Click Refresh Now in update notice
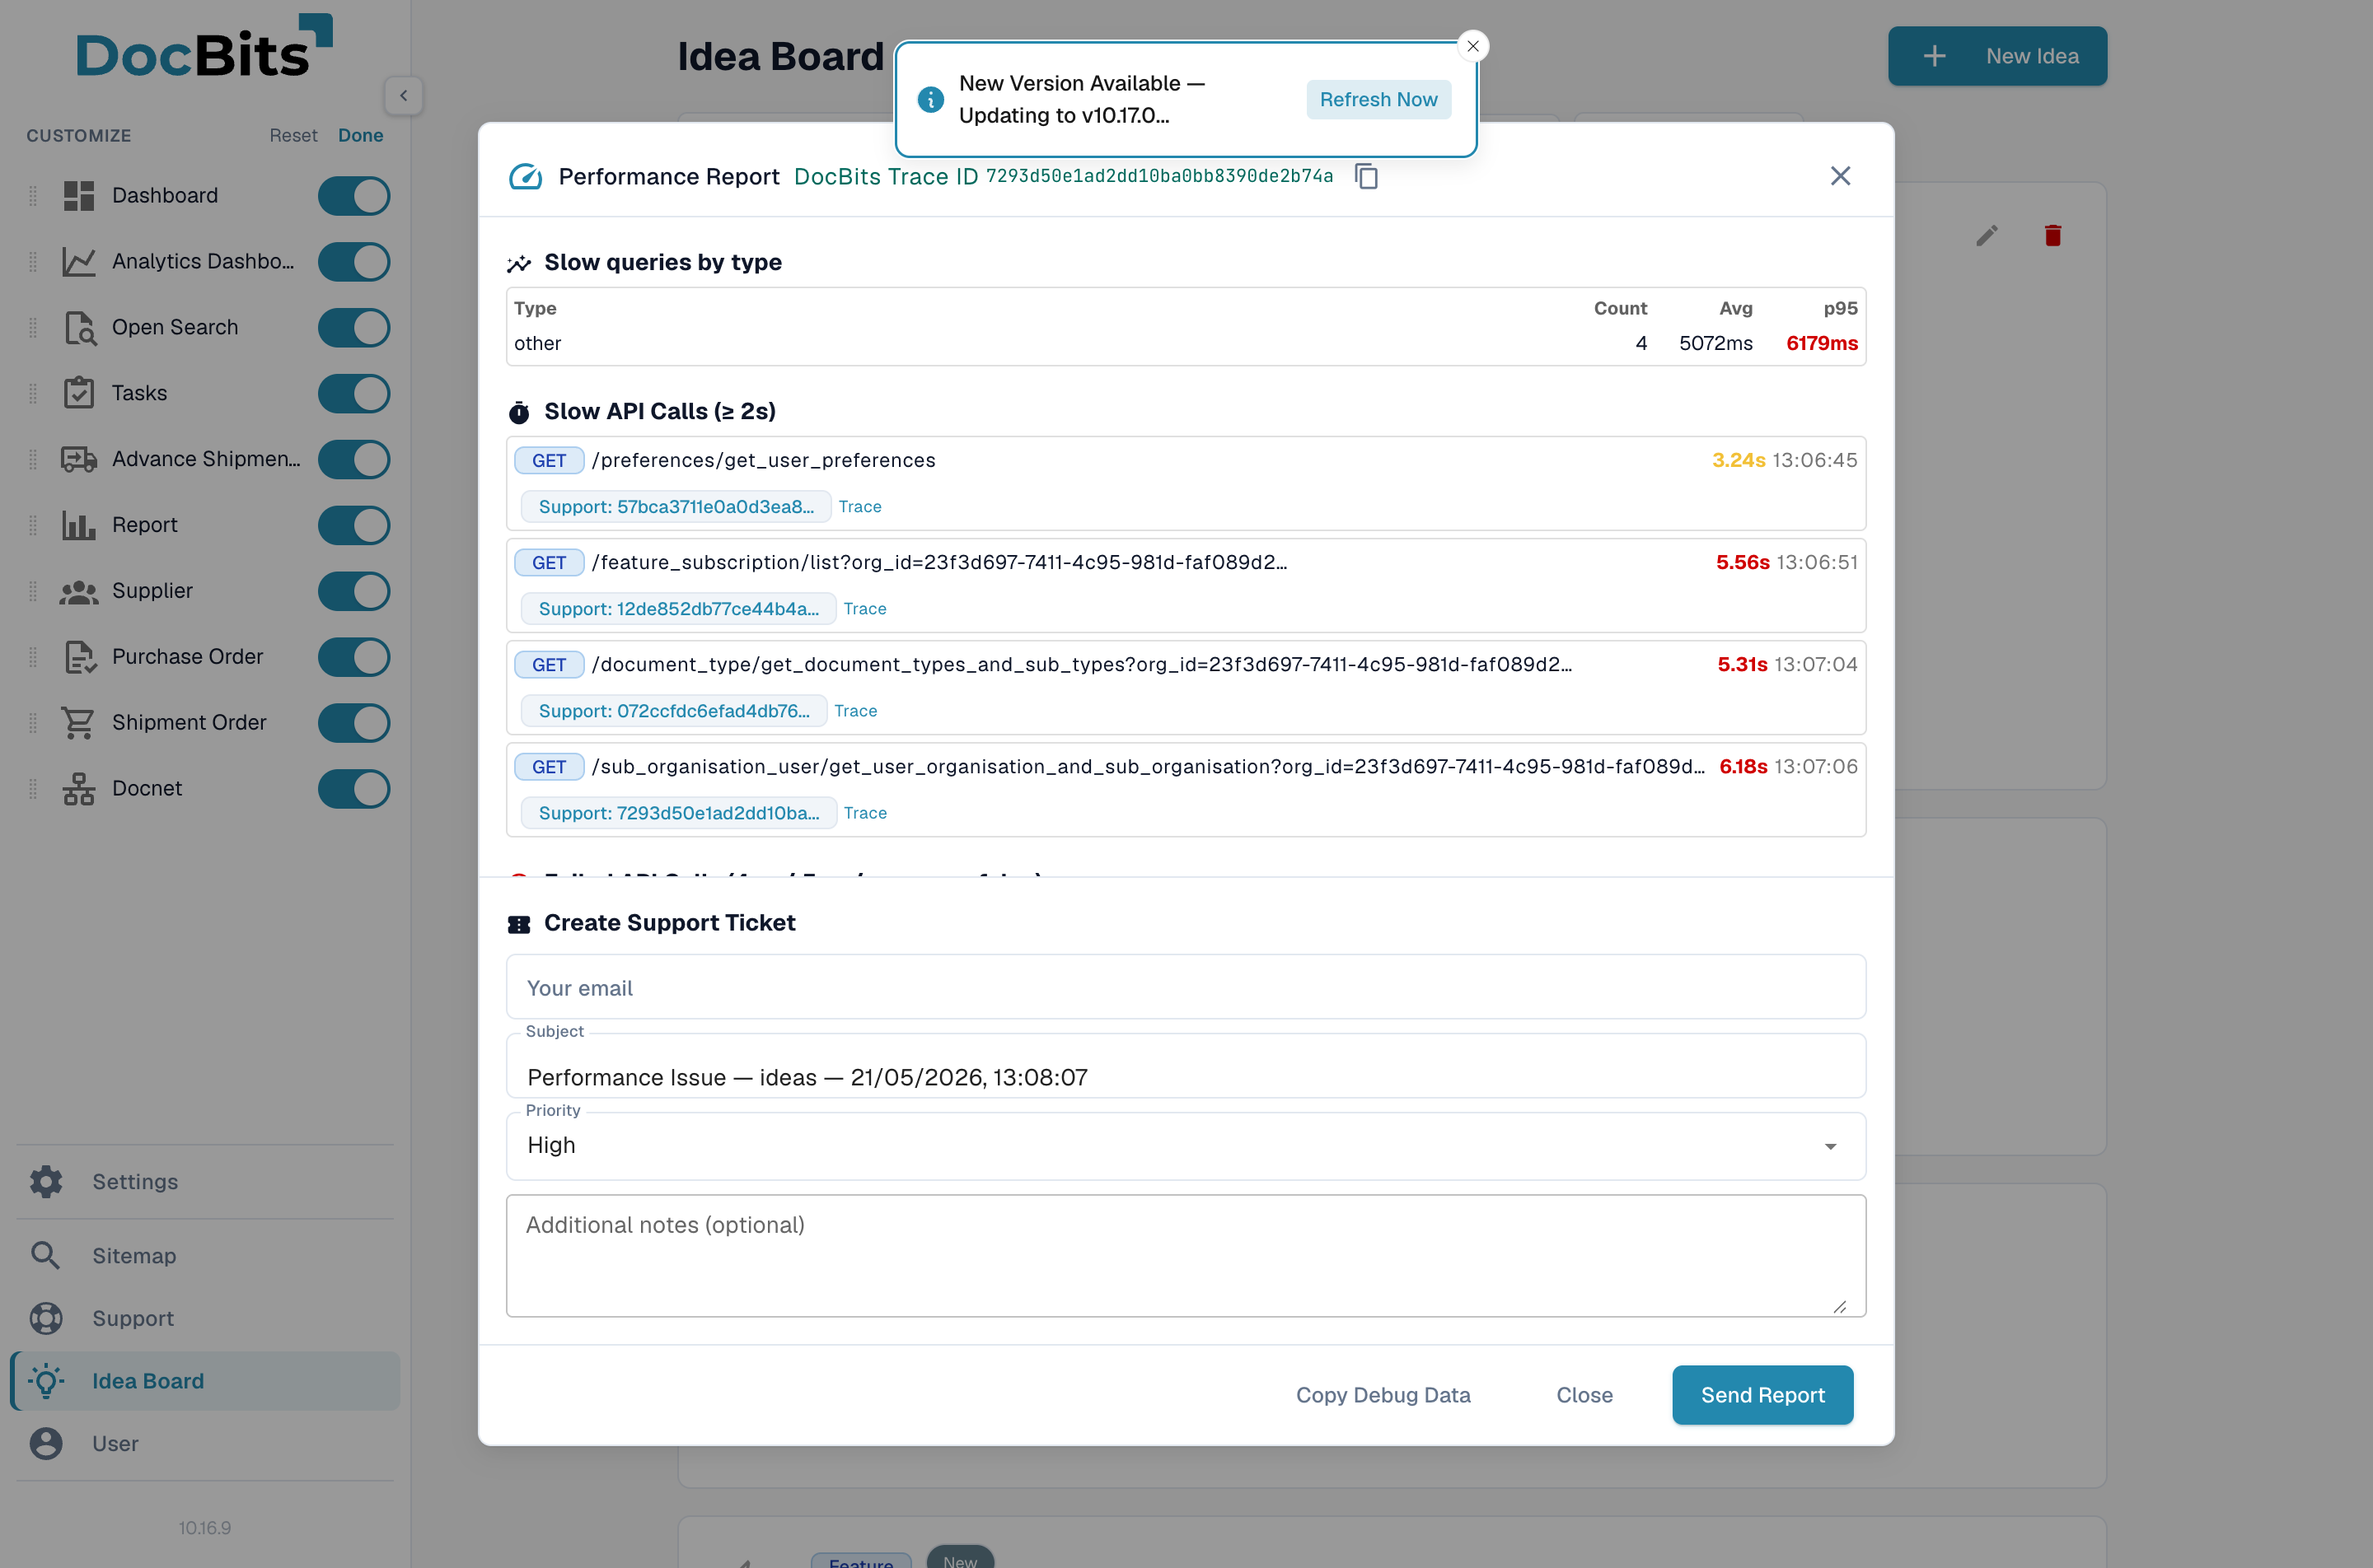Screen dimensions: 2373x1568 pyautogui.click(x=1378, y=99)
